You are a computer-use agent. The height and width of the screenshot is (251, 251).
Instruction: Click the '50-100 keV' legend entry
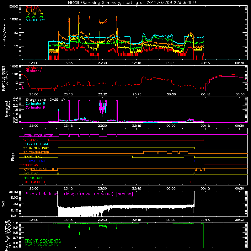tap(35, 20)
